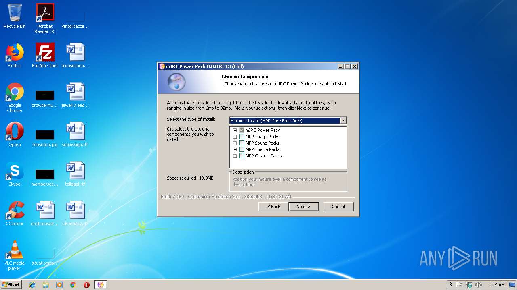The width and height of the screenshot is (517, 290).
Task: Enable MPP Sound Packs checkbox
Action: [242, 143]
